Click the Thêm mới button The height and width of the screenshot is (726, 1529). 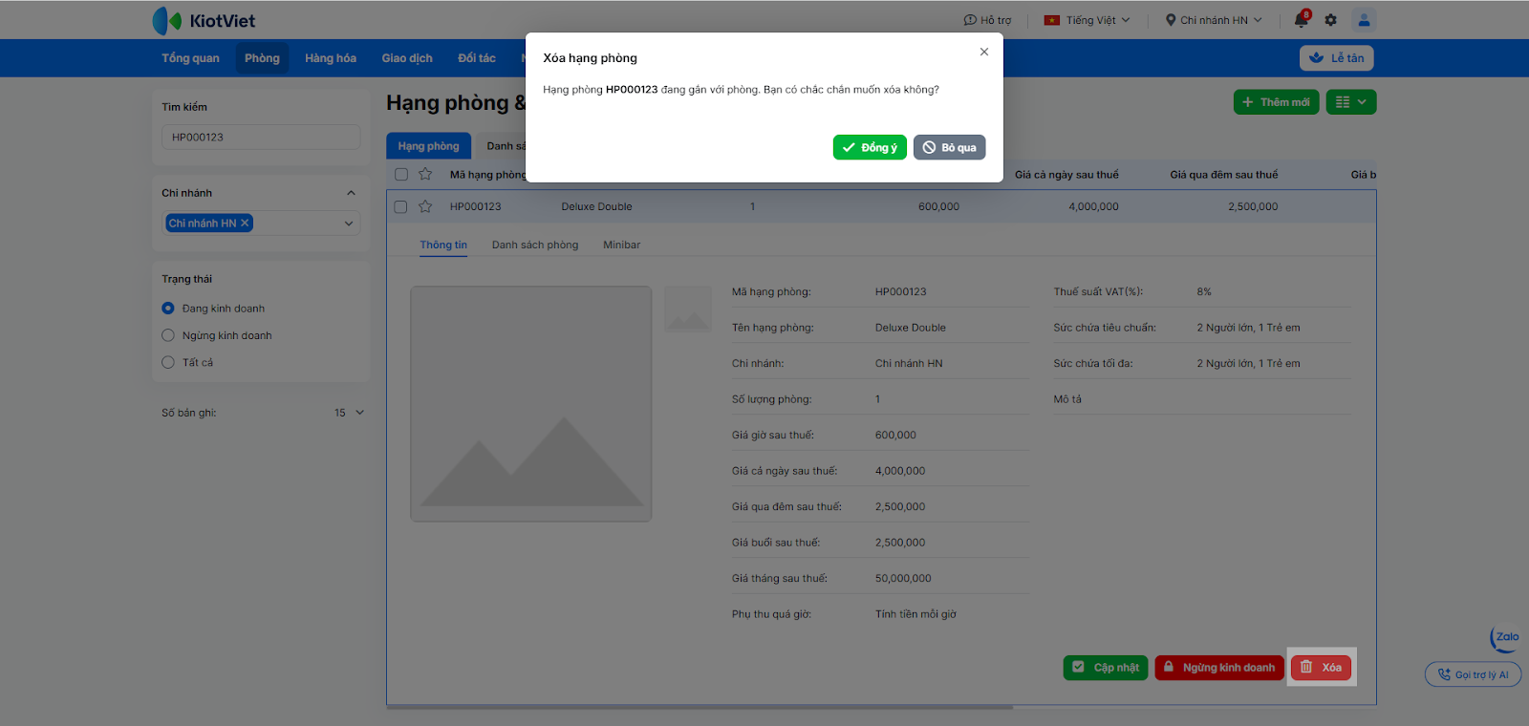(1276, 102)
